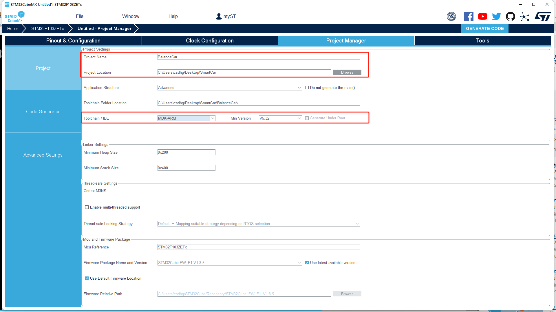This screenshot has height=312, width=556.
Task: Click the Project Location input field
Action: 244,73
